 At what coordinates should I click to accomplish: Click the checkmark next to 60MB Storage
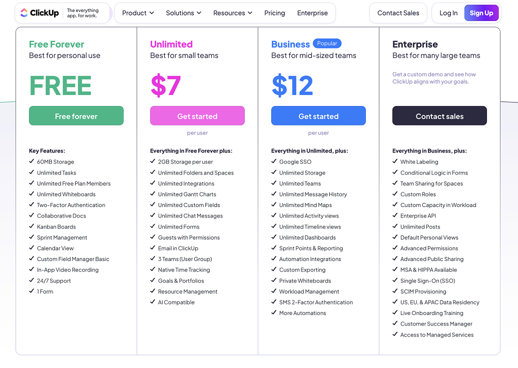pos(32,161)
